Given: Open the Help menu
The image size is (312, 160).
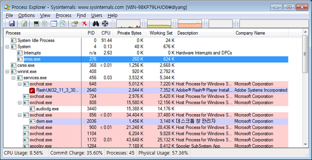Looking at the screenshot, I should (x=113, y=16).
